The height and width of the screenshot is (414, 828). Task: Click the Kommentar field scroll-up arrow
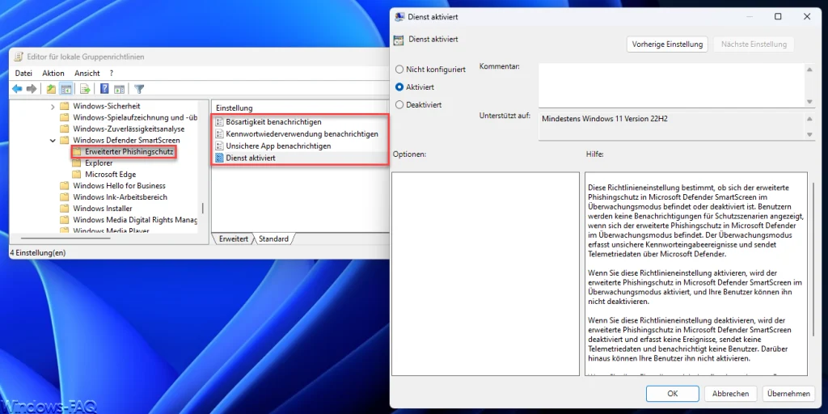(809, 70)
